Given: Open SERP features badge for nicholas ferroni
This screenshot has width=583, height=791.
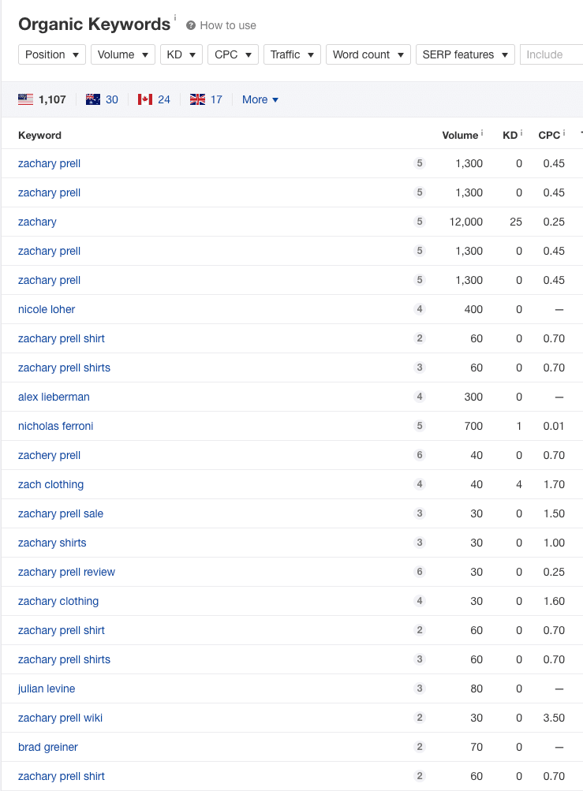Looking at the screenshot, I should click(x=420, y=426).
